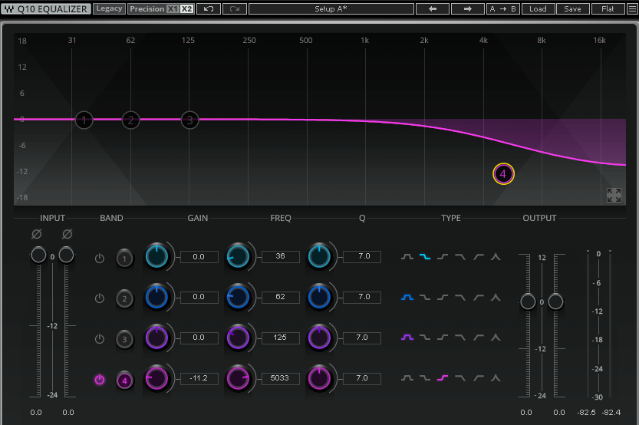Grab the left input fader handle
Image resolution: width=639 pixels, height=425 pixels.
[38, 255]
